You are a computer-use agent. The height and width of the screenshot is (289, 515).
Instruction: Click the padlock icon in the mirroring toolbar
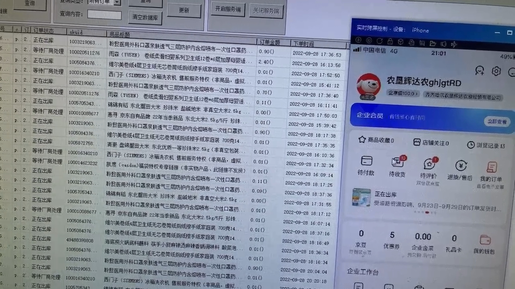[x=390, y=41]
